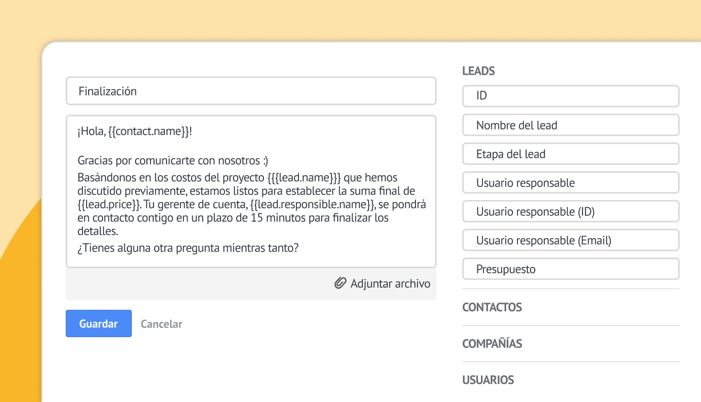
Task: Edit the Finalización template name field
Action: pos(251,91)
